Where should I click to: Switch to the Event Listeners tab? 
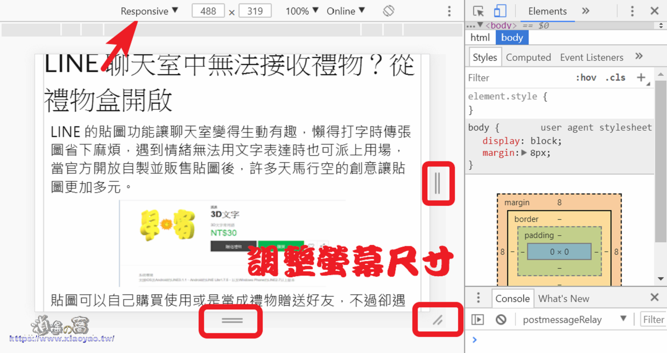click(x=592, y=57)
